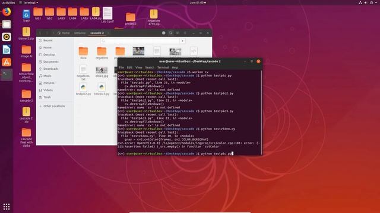This screenshot has width=380, height=213.
Task: Open the system menu via the power icon
Action: click(372, 2)
